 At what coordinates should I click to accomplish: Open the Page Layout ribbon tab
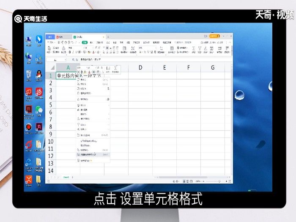[100, 43]
